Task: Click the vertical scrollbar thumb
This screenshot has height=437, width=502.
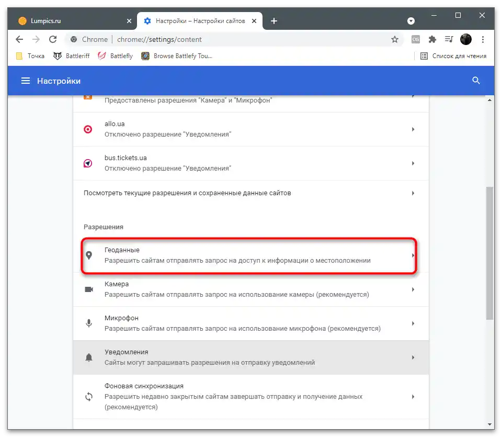Action: click(489, 253)
